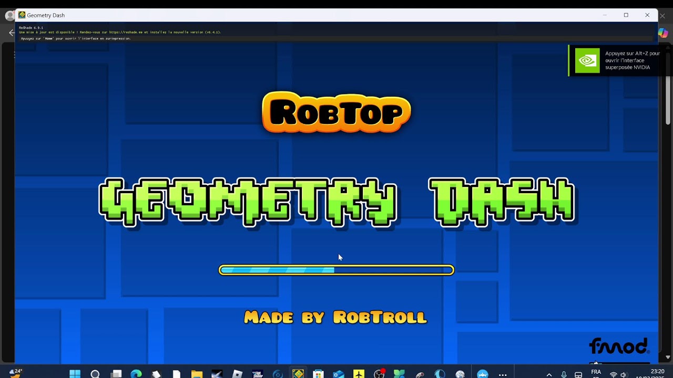
Task: Open Task View on the taskbar
Action: click(116, 374)
